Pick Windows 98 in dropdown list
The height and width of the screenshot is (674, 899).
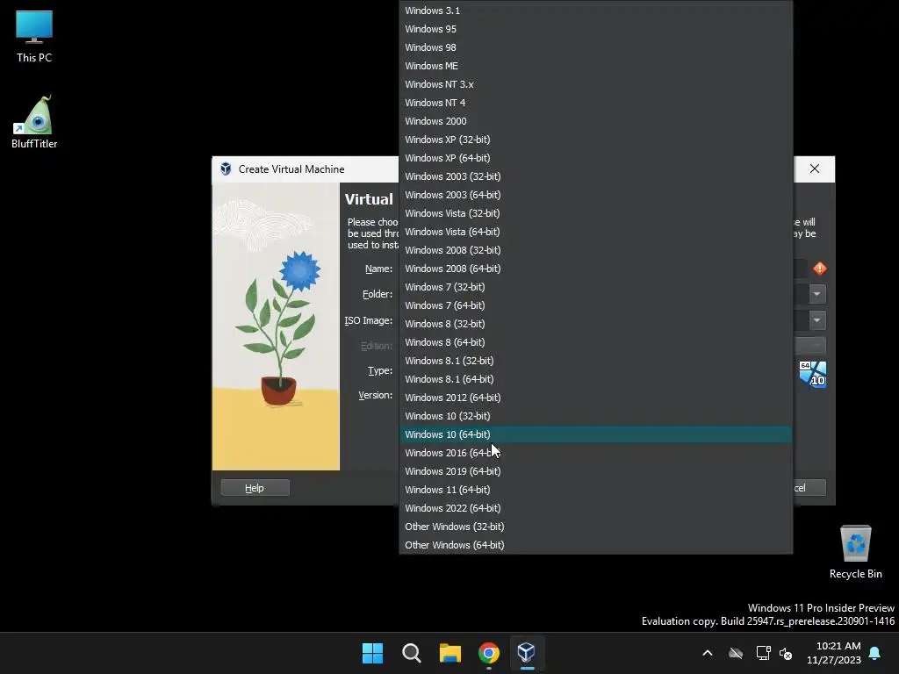(596, 47)
